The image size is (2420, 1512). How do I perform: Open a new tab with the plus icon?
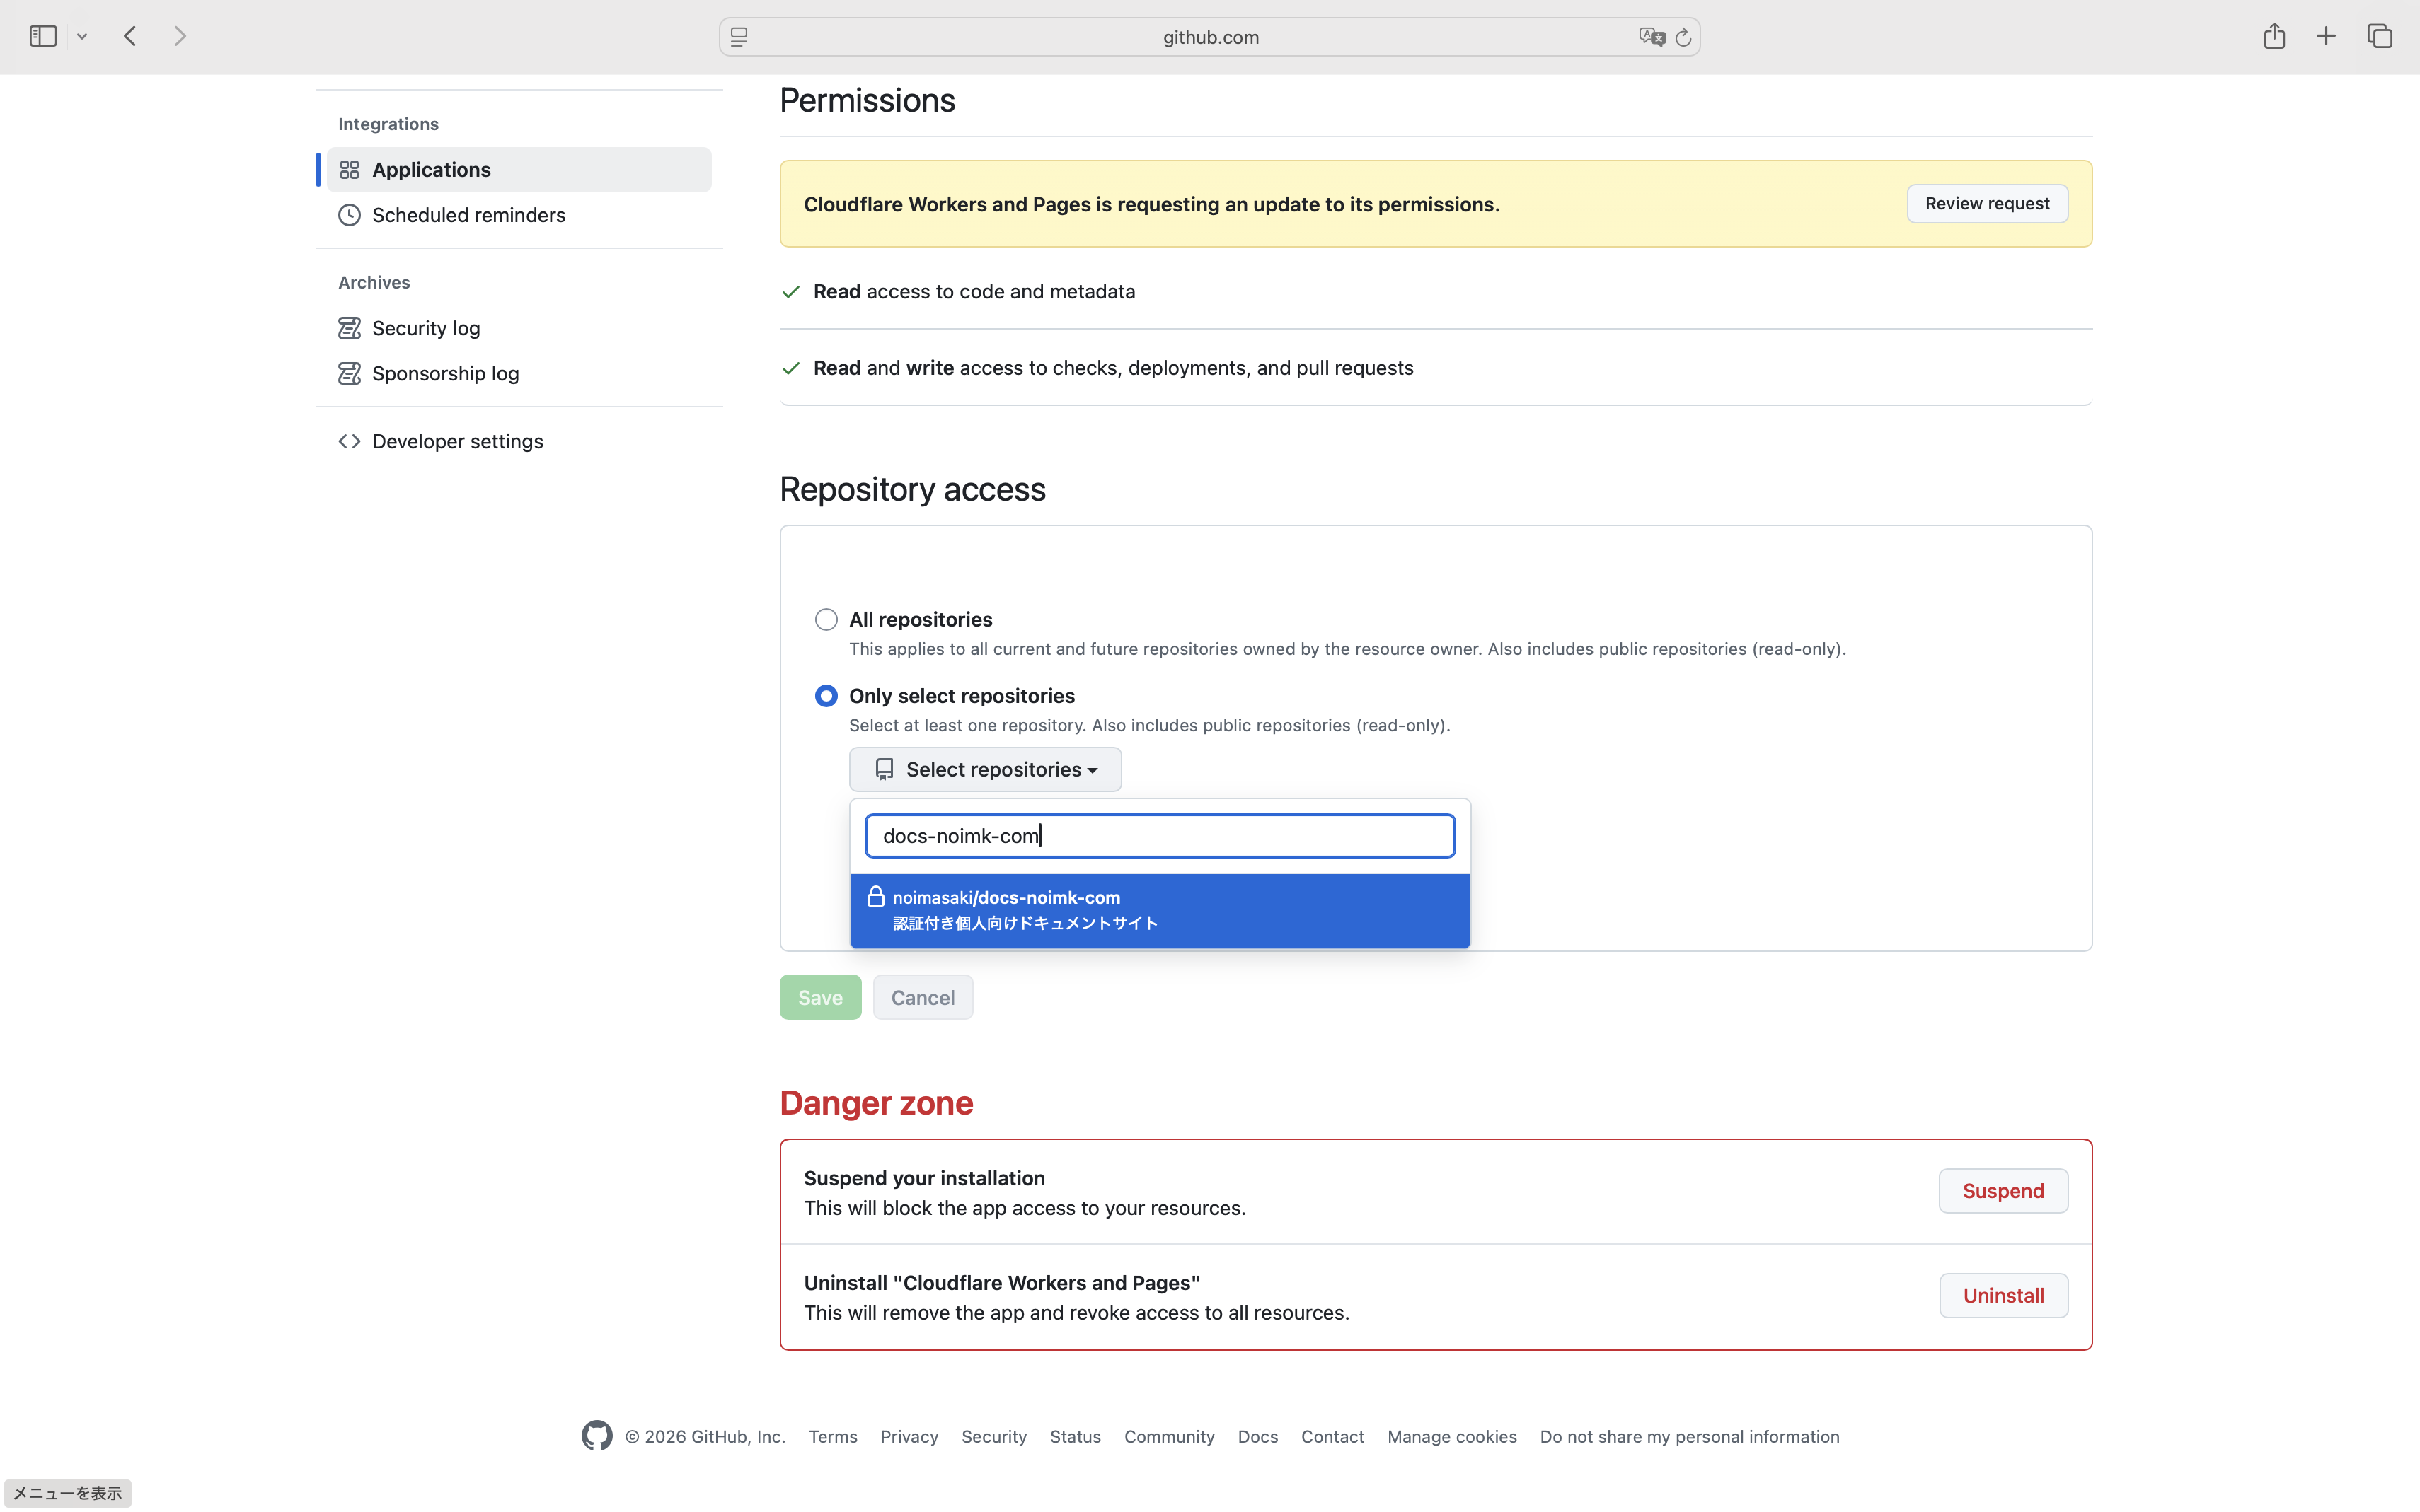(x=2325, y=36)
